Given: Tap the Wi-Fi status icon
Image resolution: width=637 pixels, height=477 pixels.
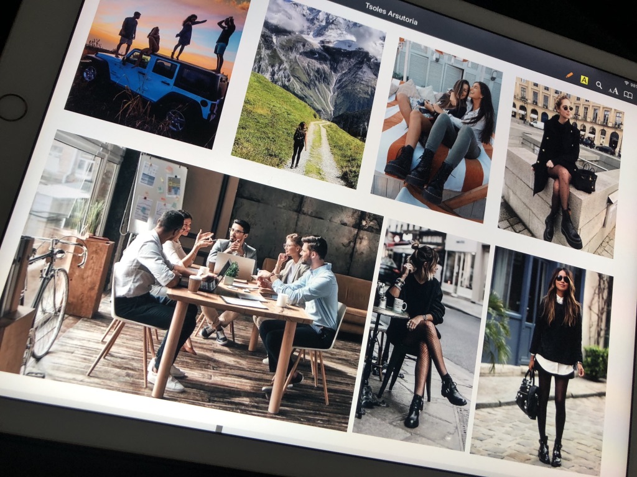Looking at the screenshot, I should pos(626,83).
